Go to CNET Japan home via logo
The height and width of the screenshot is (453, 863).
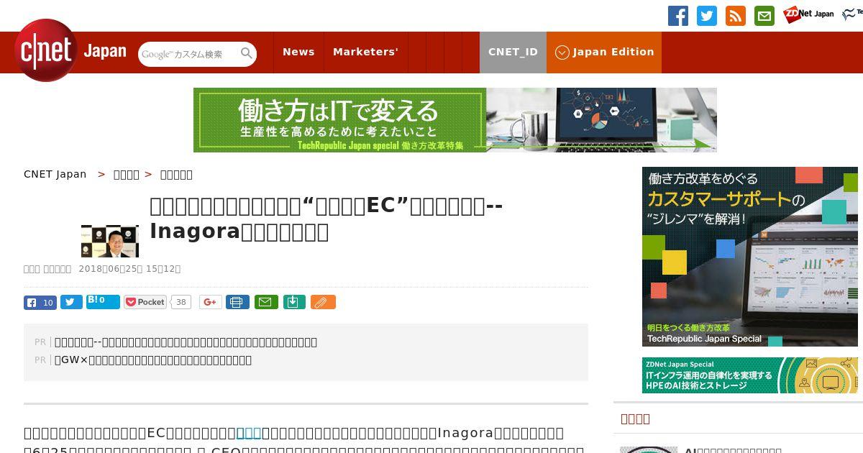pos(70,51)
